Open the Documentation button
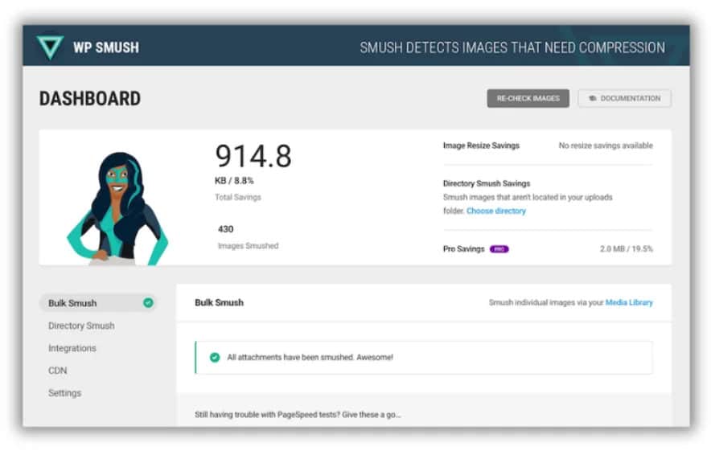This screenshot has height=451, width=711. click(624, 98)
